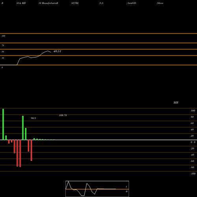This screenshot has height=197, width=197.
Task: Click the 30 level label on RSI axis
Action: click(3, 58)
